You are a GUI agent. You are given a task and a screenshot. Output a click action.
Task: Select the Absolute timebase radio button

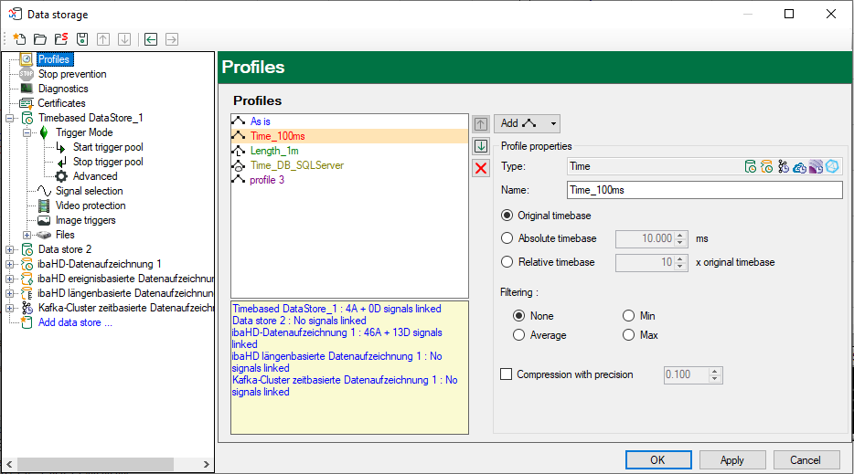pos(507,238)
